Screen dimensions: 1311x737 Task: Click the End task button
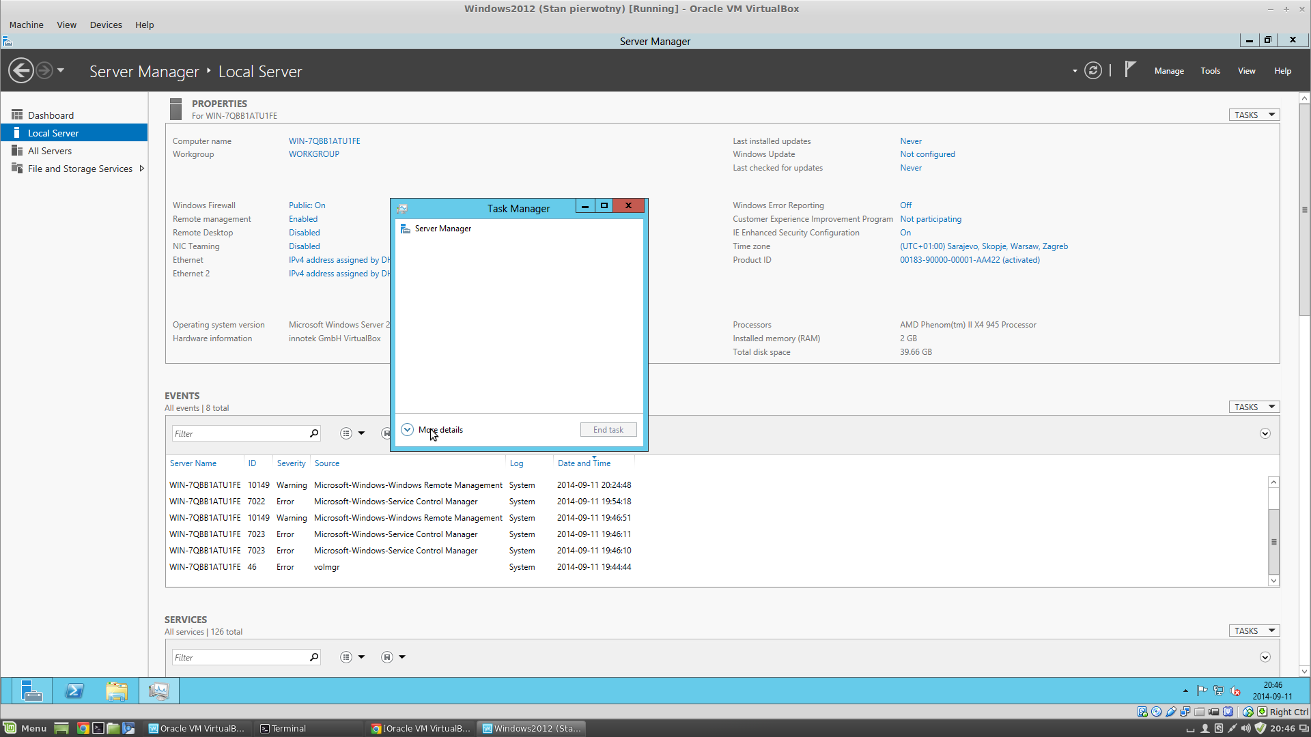click(x=608, y=430)
